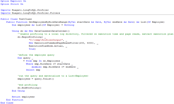
Task: Click the 'startDate As Date' parameter
Action: click(89, 22)
